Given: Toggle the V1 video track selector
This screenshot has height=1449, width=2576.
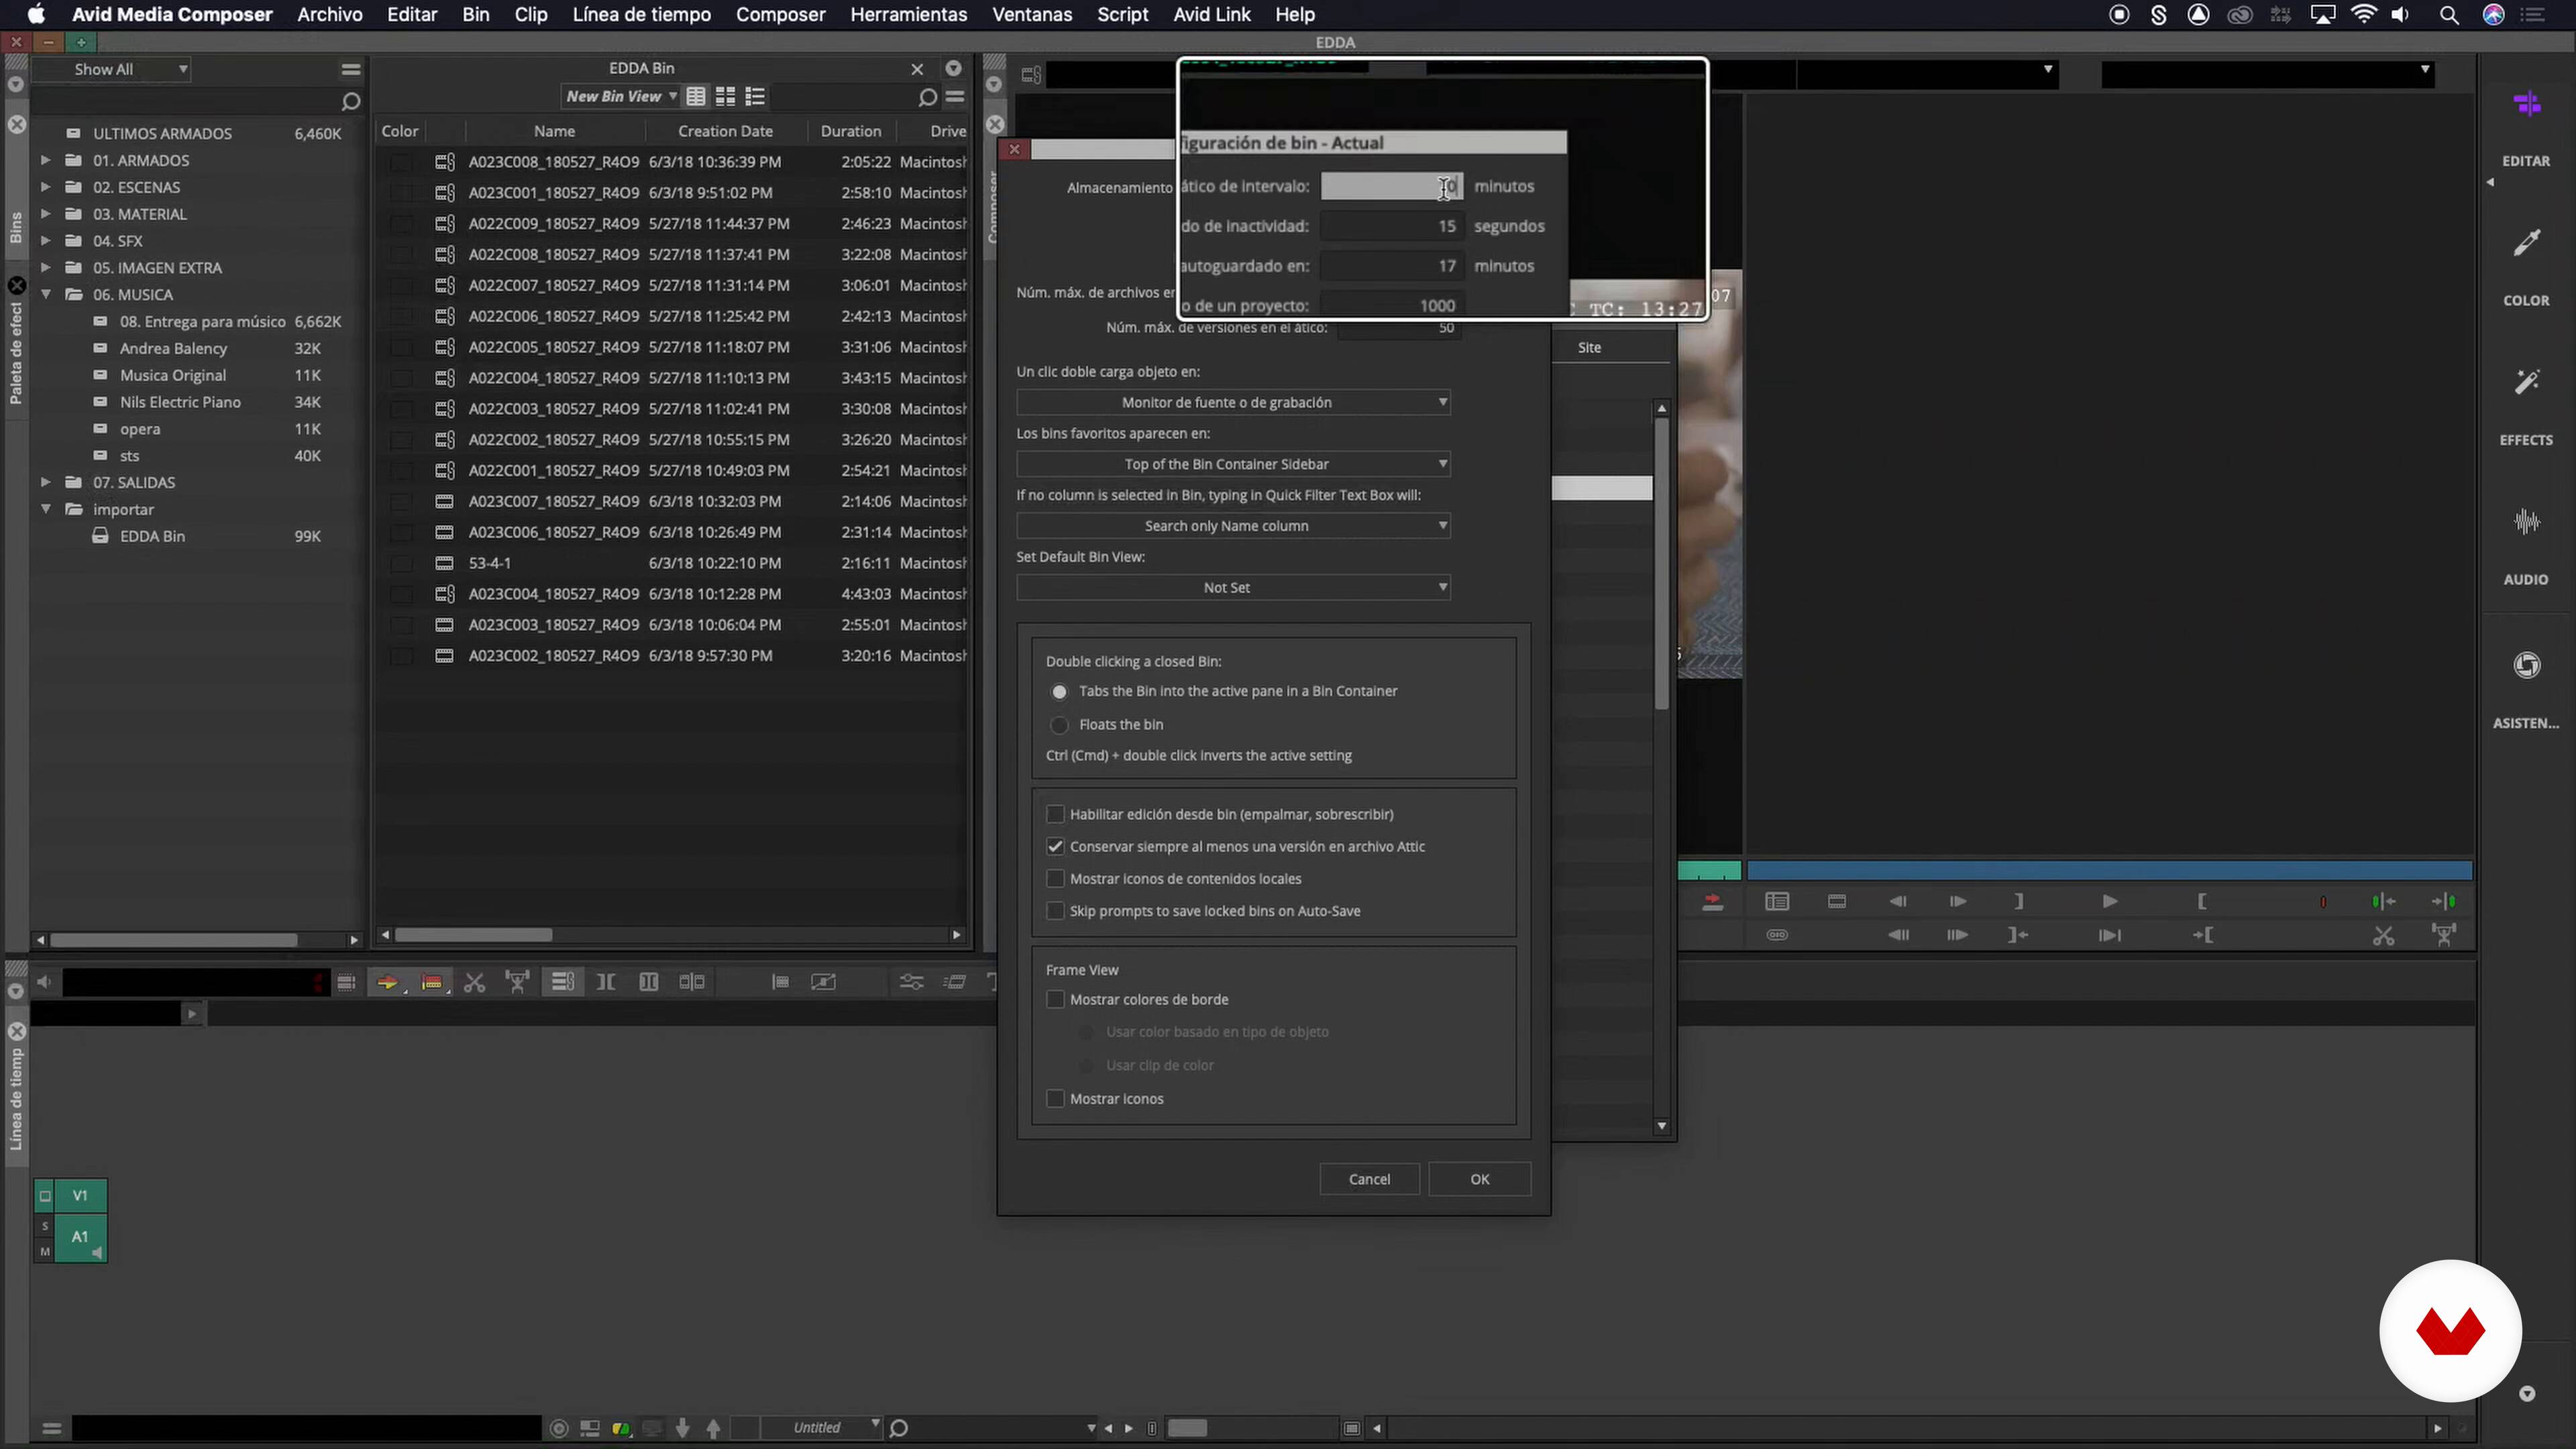Looking at the screenshot, I should coord(80,1196).
